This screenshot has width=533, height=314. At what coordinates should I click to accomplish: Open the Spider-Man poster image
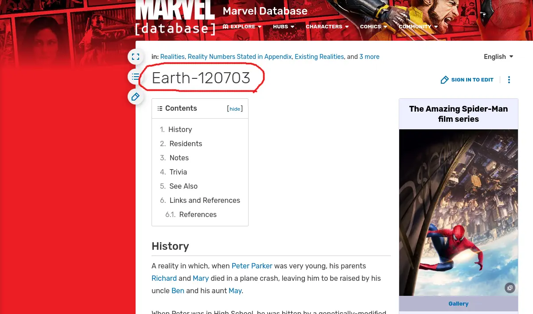coord(459,213)
